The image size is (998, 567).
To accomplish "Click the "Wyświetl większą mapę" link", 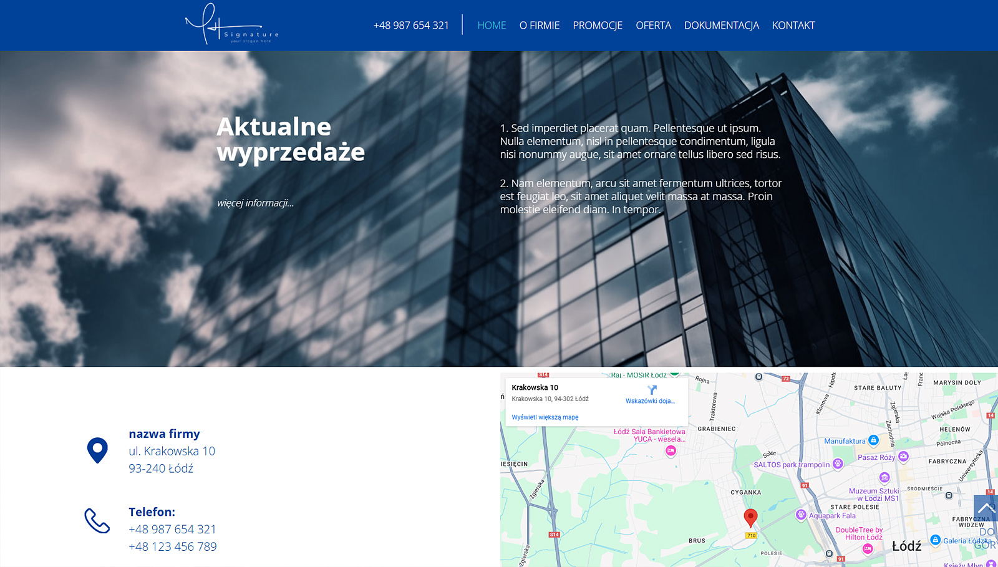I will (545, 417).
